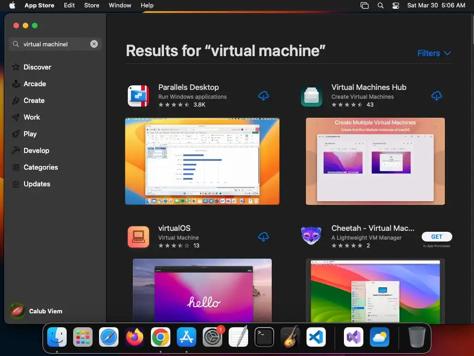The height and width of the screenshot is (356, 474).
Task: Launch Firefox from the Dock
Action: pos(135,337)
